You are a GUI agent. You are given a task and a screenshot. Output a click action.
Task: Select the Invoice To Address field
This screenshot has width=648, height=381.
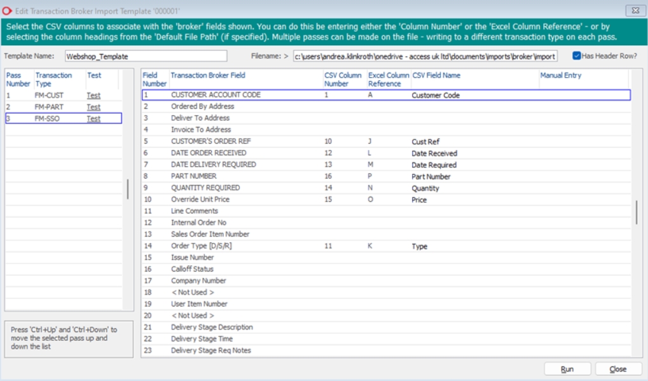tap(387, 130)
